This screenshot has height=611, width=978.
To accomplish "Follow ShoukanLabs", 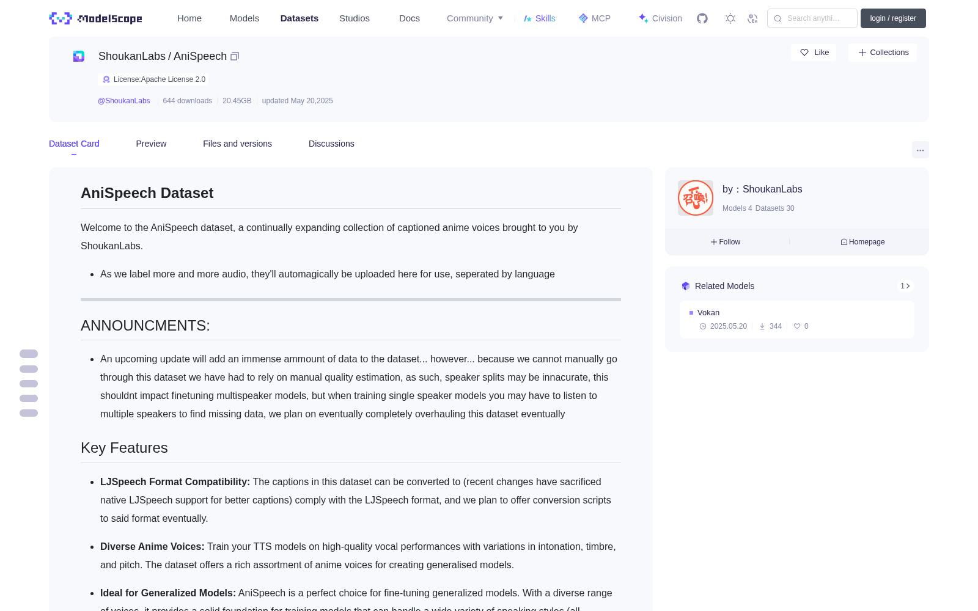I will pos(726,242).
